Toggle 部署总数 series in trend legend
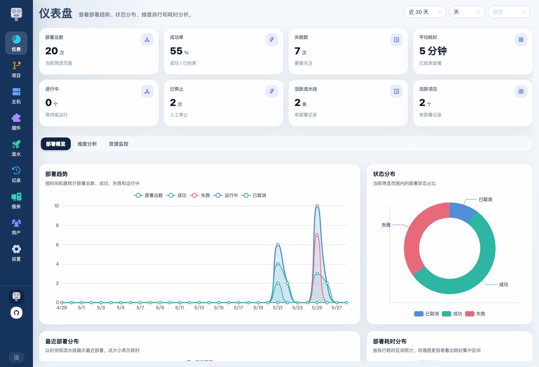The width and height of the screenshot is (539, 367). pyautogui.click(x=148, y=195)
